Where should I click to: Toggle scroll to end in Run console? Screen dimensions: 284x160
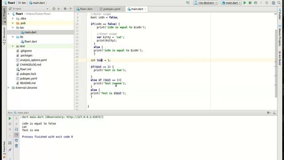16,135
